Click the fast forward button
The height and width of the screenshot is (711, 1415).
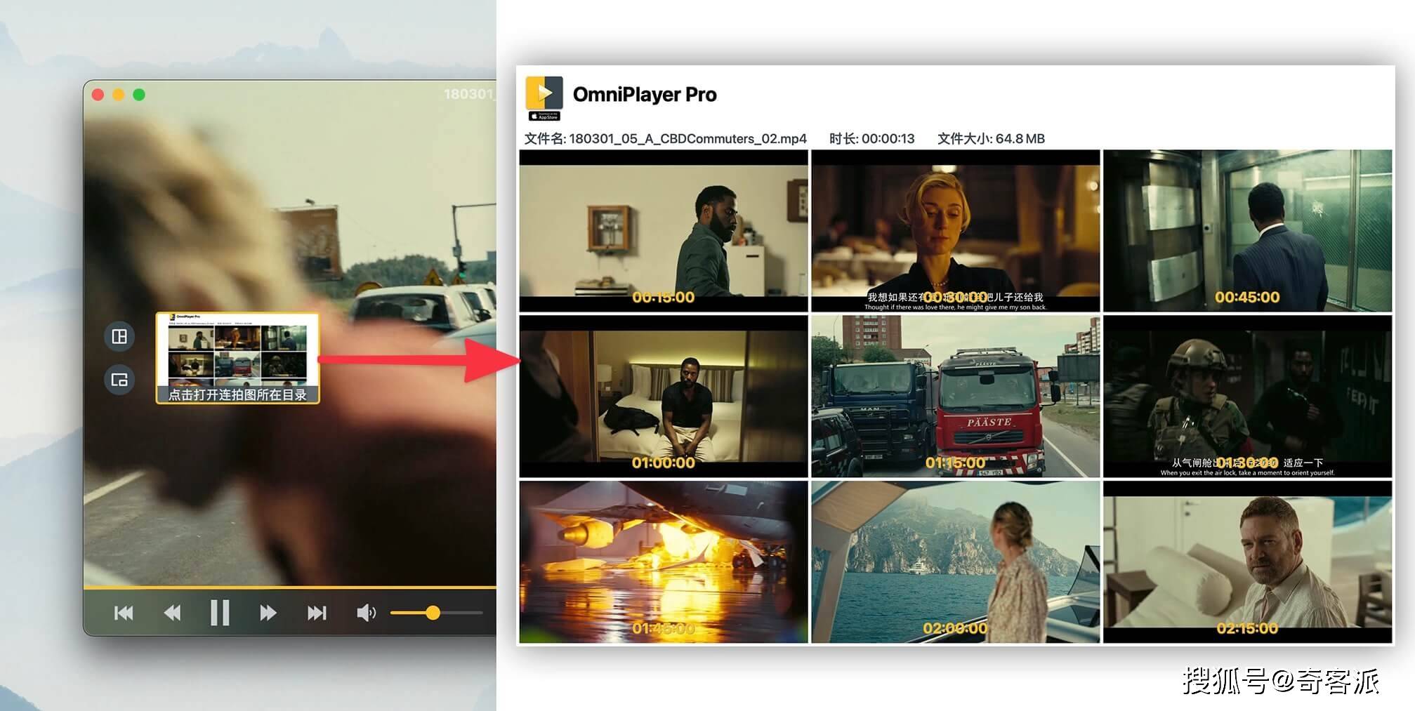(268, 613)
